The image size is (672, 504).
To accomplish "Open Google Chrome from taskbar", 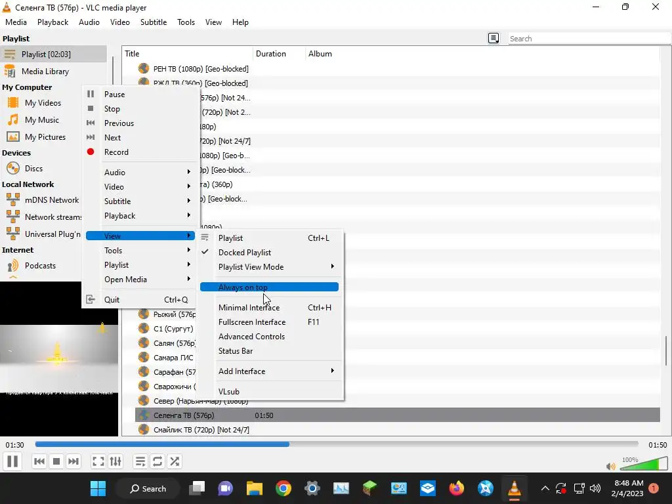I will pyautogui.click(x=283, y=488).
